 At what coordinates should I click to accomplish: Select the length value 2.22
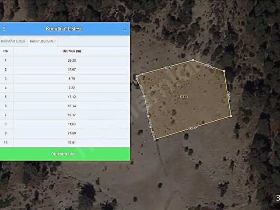point(72,88)
